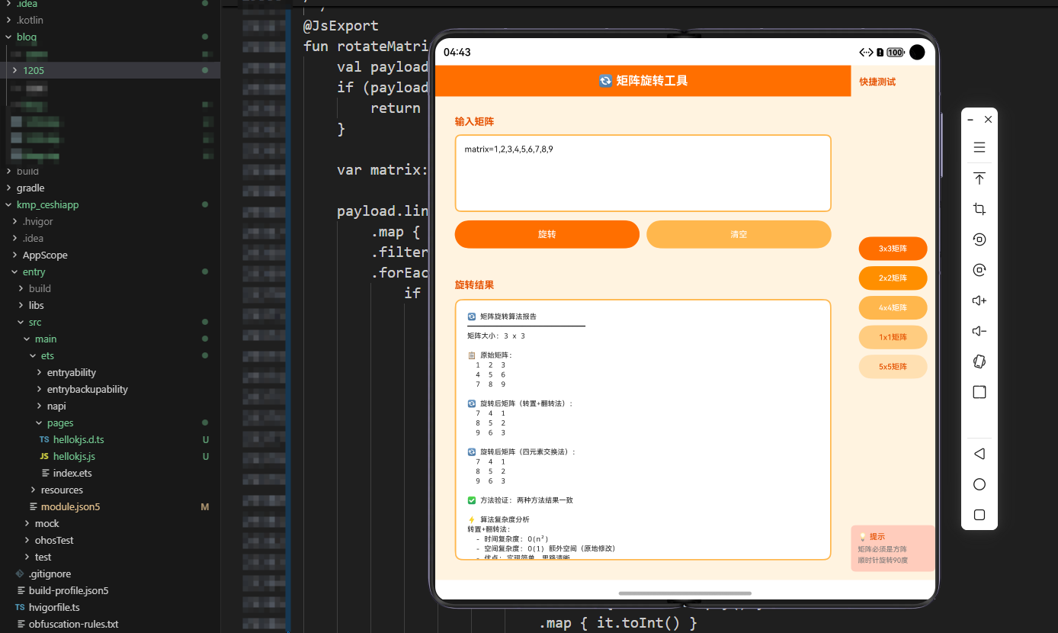Click the 旋转结果 report panel
The width and height of the screenshot is (1058, 633).
[643, 429]
